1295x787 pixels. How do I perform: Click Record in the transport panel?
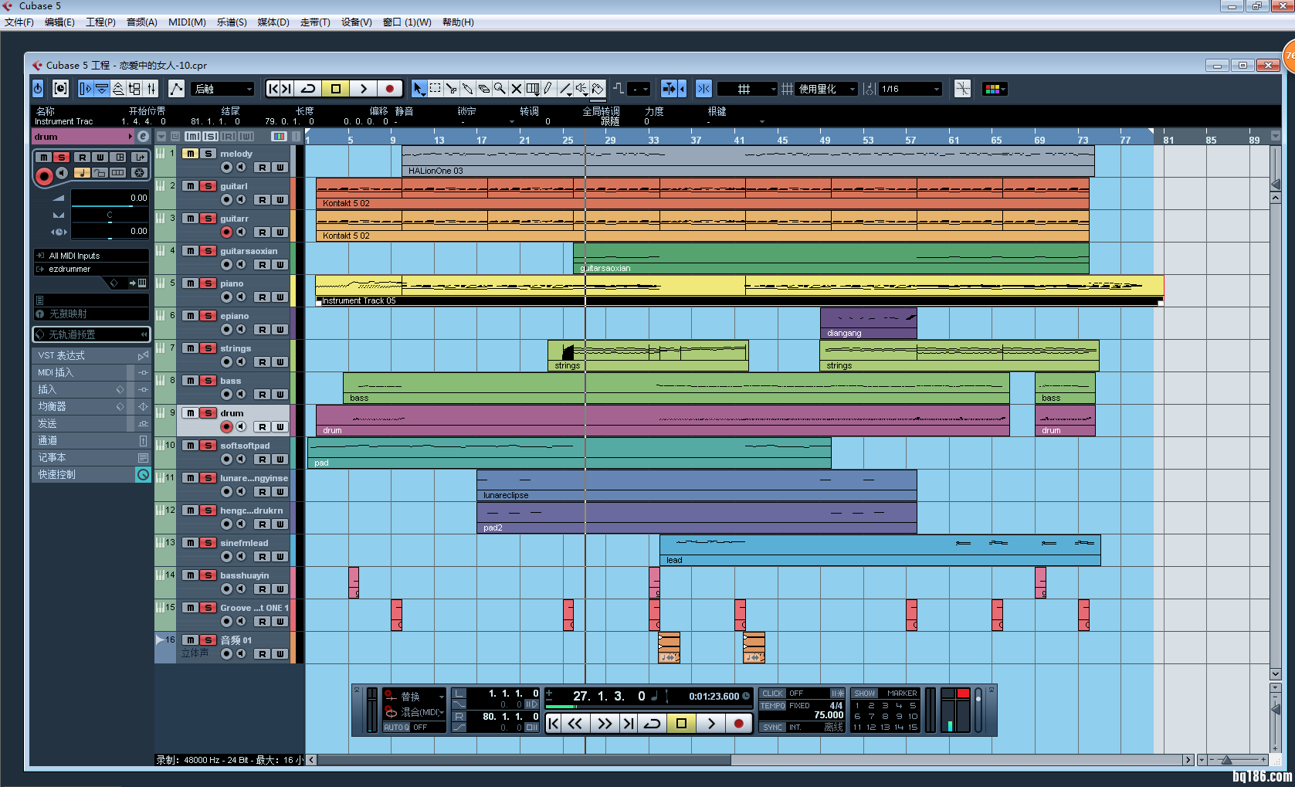[739, 724]
